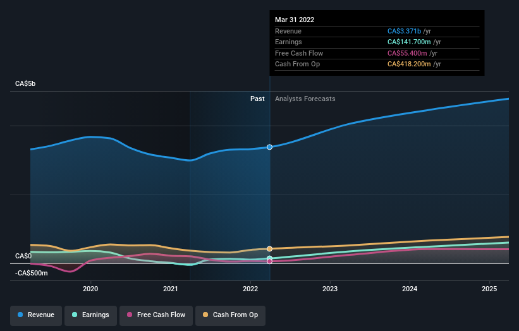The height and width of the screenshot is (331, 519).
Task: Click the CA$5b y-axis label
Action: [x=25, y=83]
